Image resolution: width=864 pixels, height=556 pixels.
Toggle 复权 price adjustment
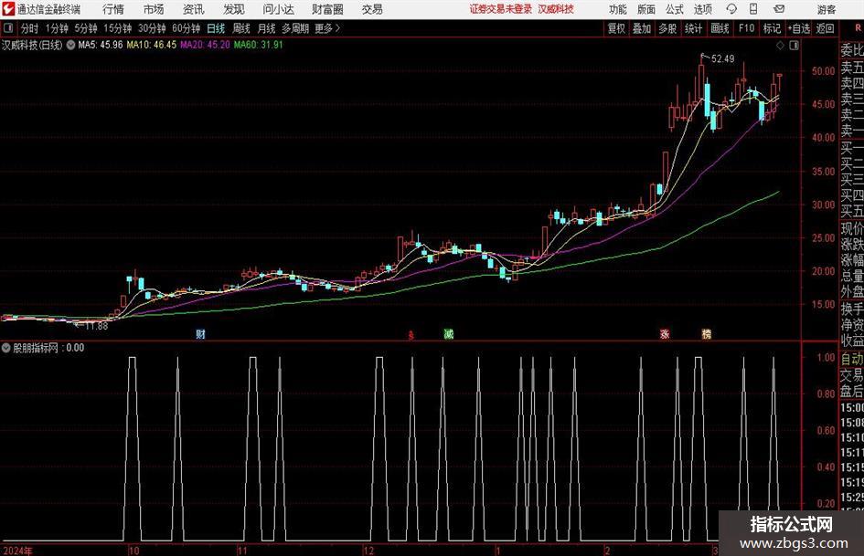pos(616,28)
